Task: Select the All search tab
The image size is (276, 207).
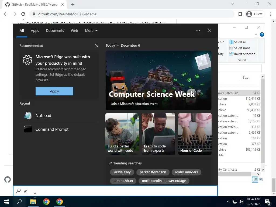Action: [22, 31]
